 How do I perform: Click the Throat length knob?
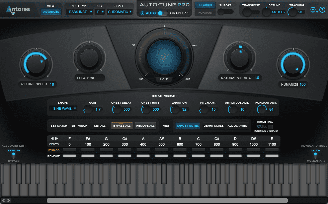tap(221, 12)
